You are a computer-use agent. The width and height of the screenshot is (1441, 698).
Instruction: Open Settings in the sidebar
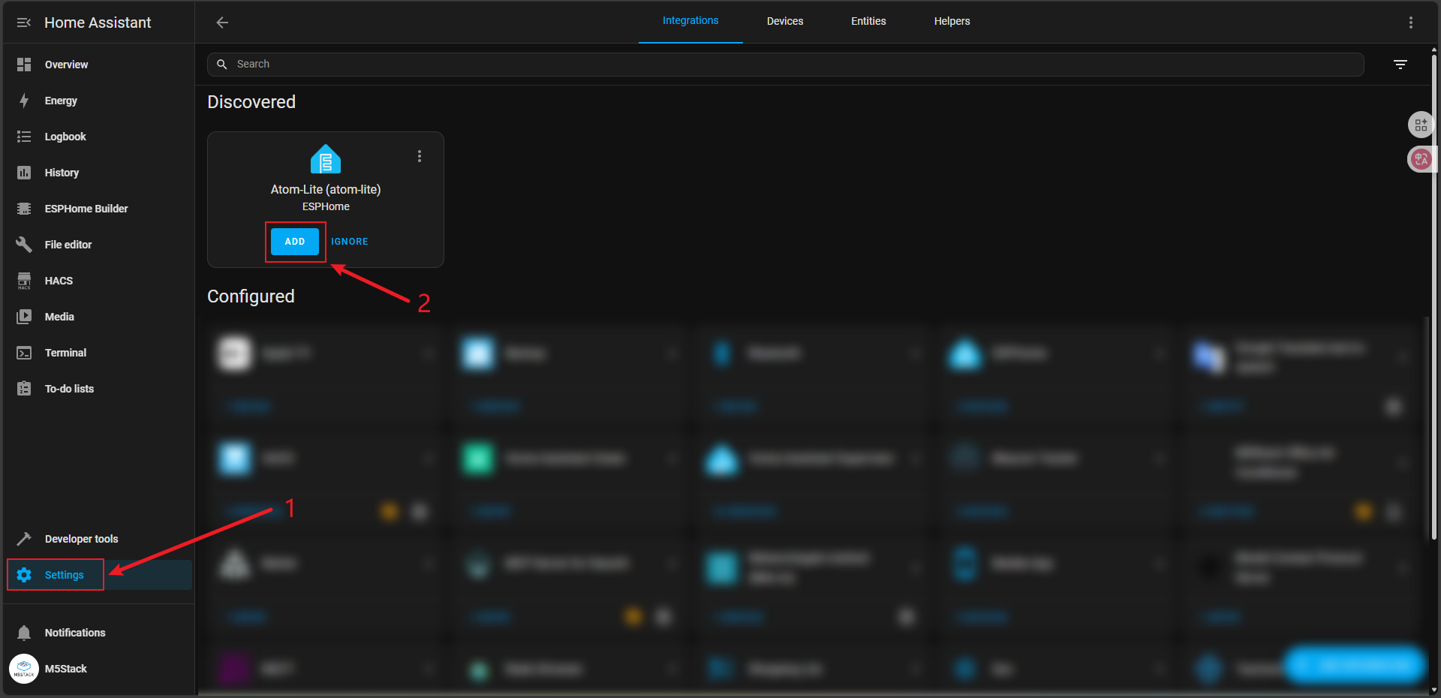tap(98, 575)
